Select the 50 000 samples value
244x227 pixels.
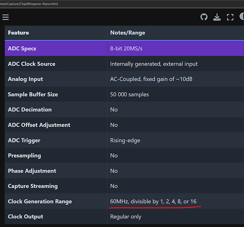[x=129, y=94]
